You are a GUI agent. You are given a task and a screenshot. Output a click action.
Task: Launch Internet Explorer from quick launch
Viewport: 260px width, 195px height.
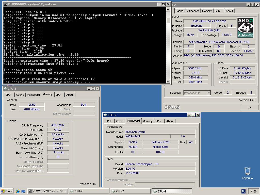click(18, 191)
